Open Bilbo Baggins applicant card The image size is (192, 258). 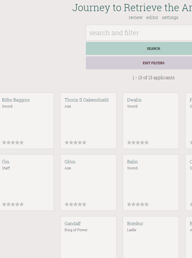(x=26, y=120)
